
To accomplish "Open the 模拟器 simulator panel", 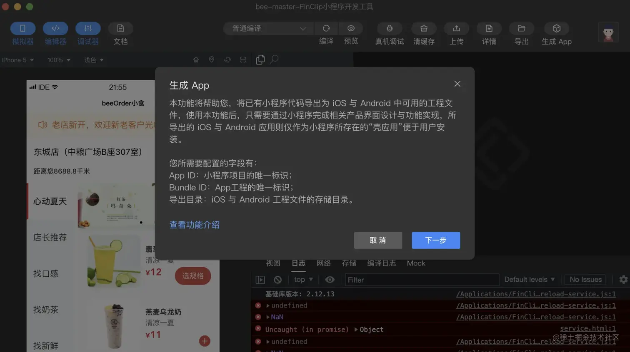I will 22,33.
